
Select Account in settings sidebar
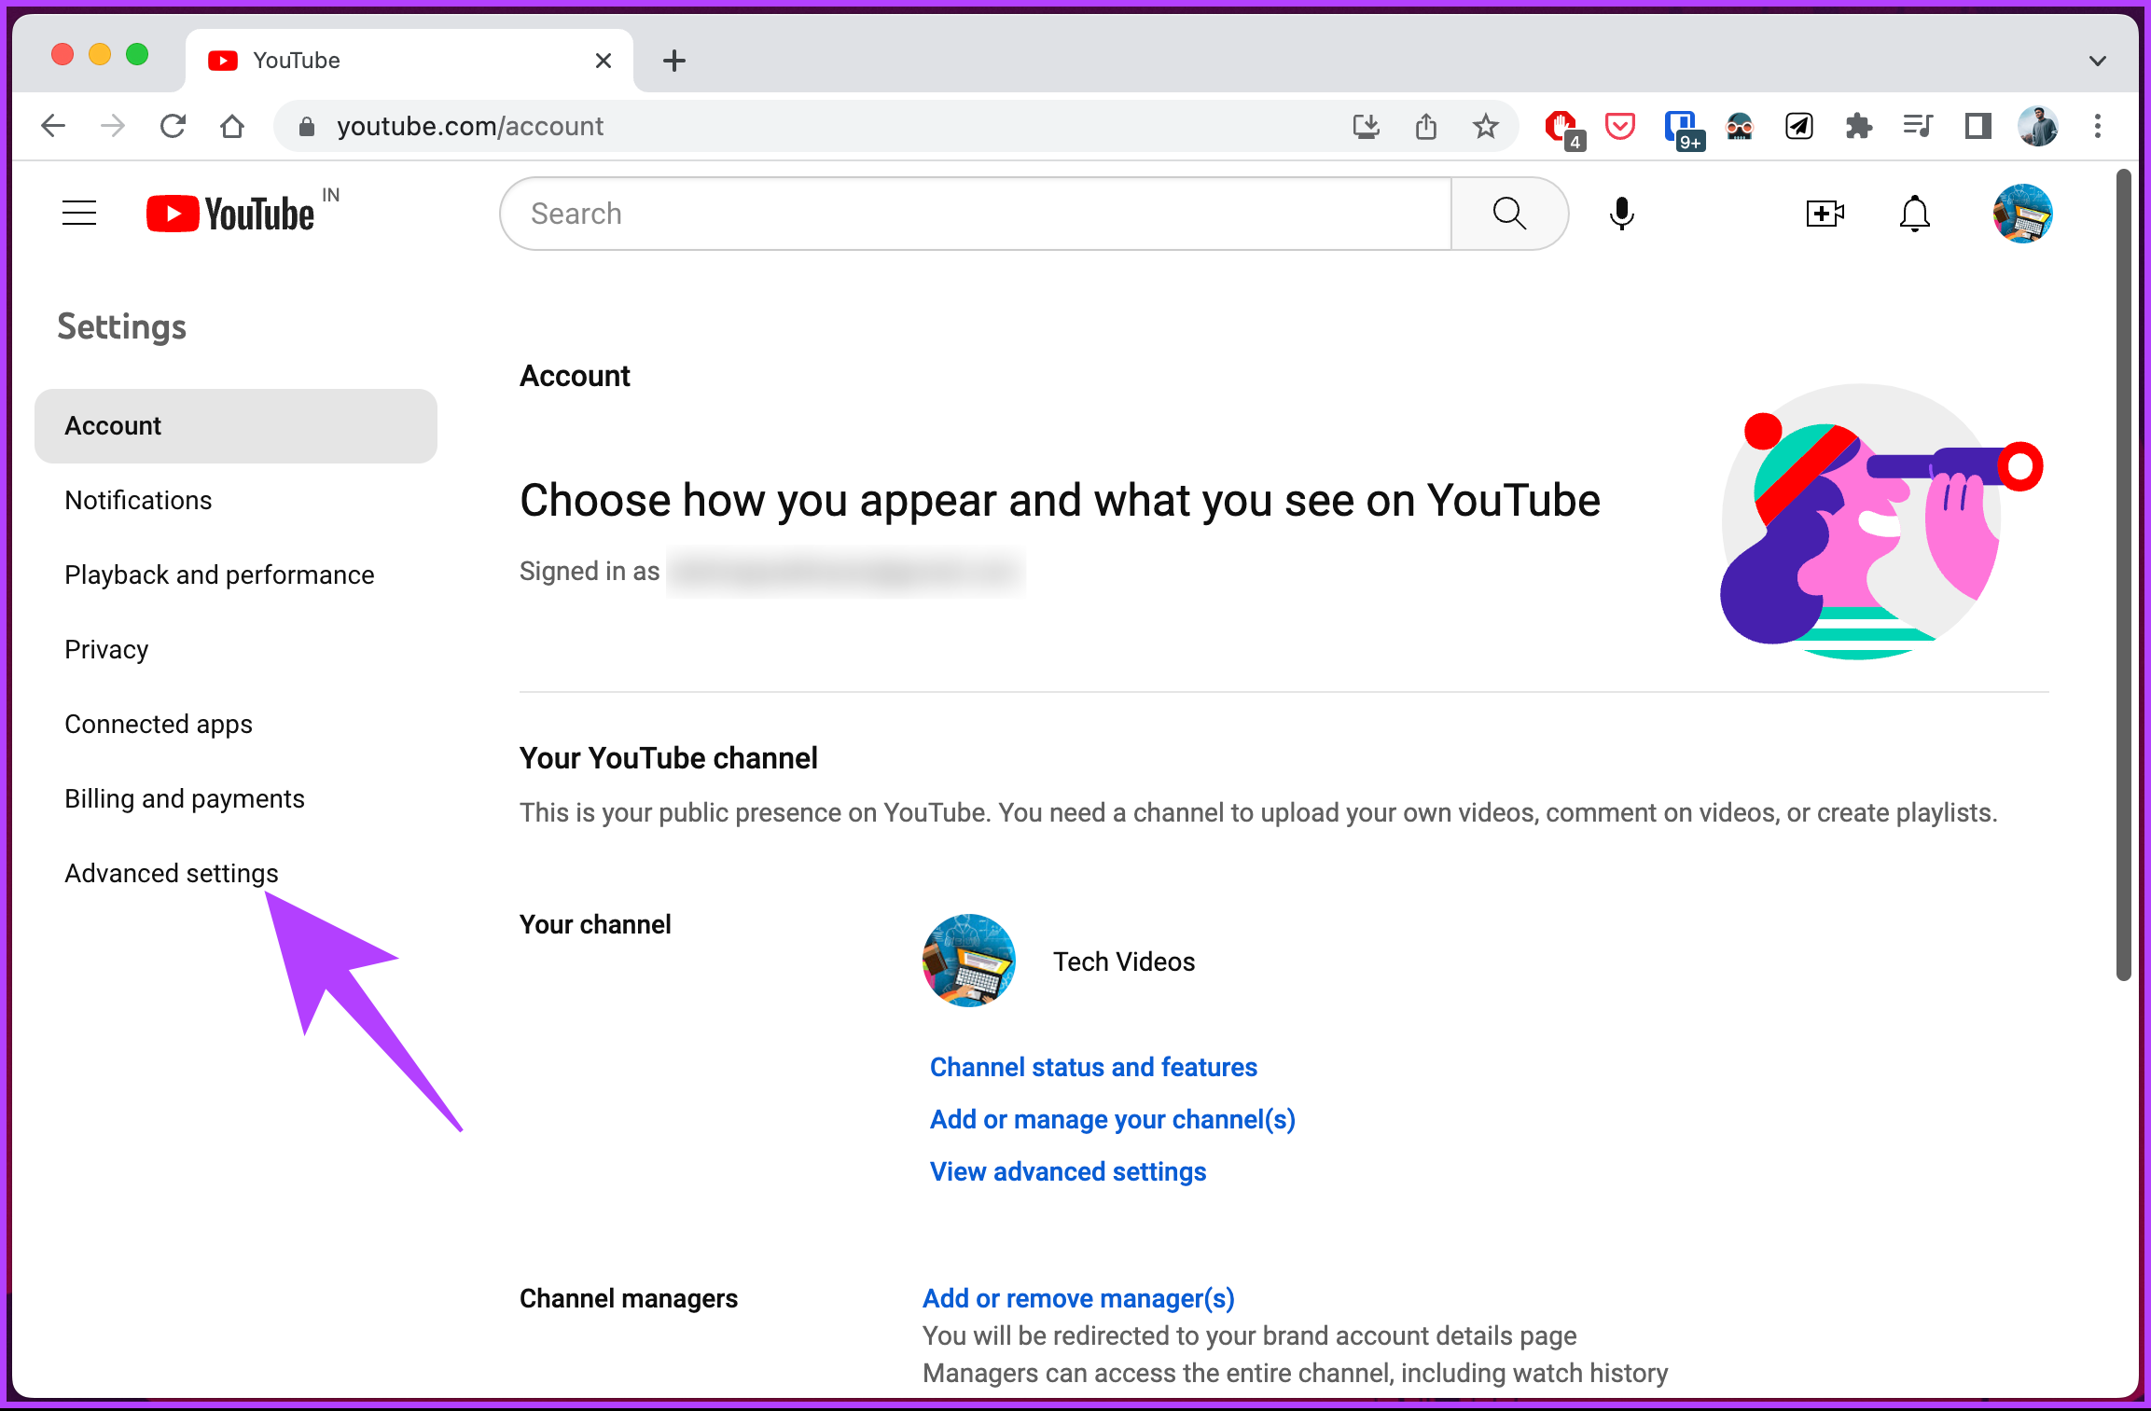tap(236, 426)
